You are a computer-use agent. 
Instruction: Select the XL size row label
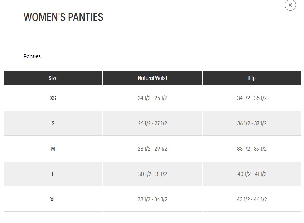pyautogui.click(x=53, y=199)
